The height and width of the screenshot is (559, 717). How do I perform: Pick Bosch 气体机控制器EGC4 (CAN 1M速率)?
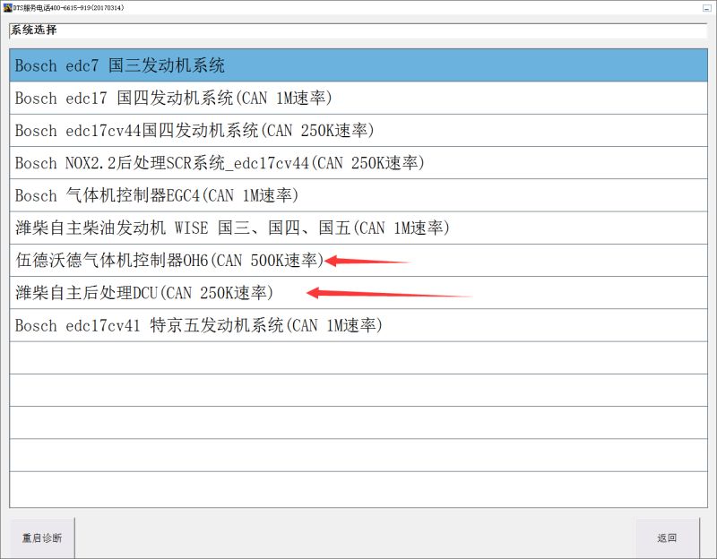click(x=358, y=195)
